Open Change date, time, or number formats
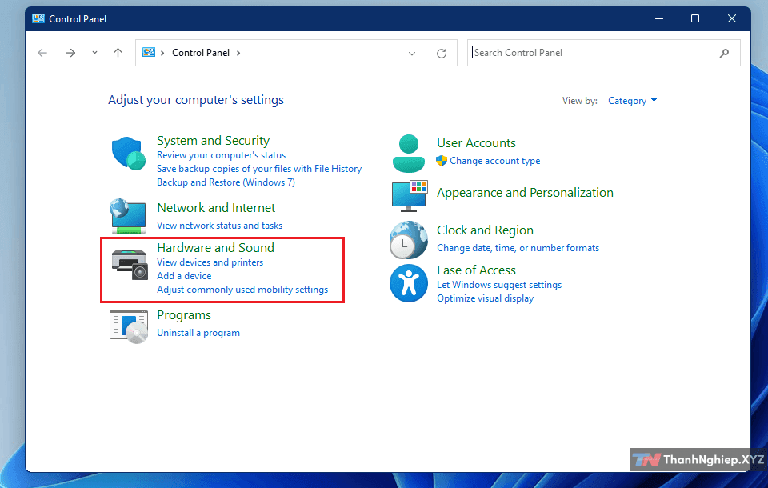Screen dimensions: 768x488 point(518,248)
